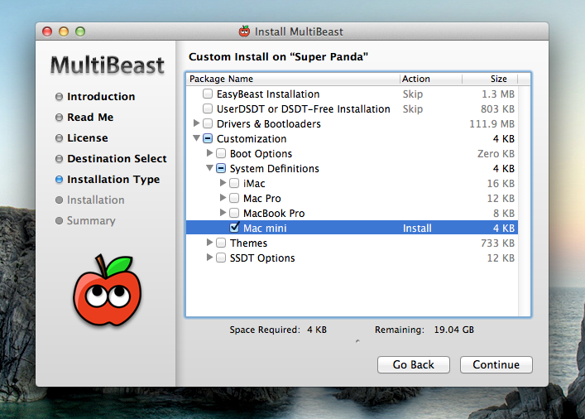
Task: Expand the SSDT Options disclosure triangle
Action: tap(209, 258)
